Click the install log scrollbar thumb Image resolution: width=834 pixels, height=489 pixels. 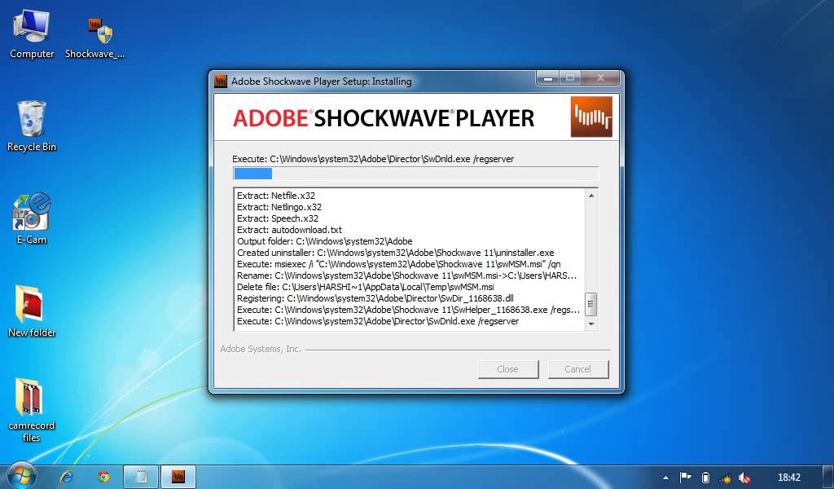591,304
